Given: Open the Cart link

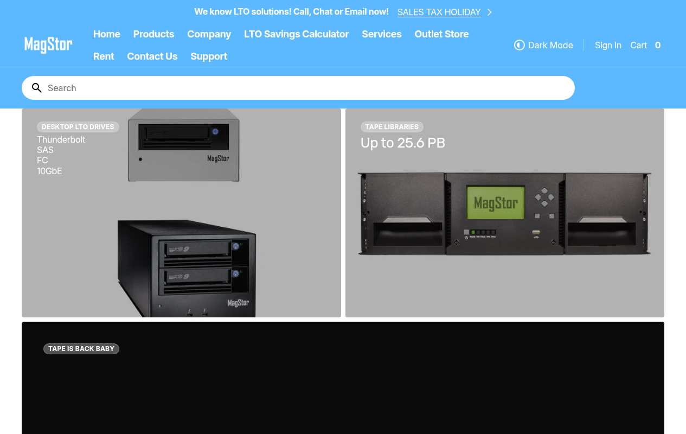Looking at the screenshot, I should pos(638,45).
